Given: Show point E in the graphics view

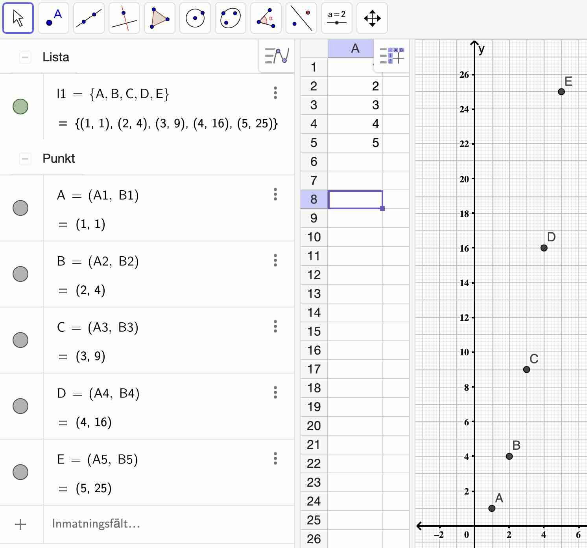Looking at the screenshot, I should (20, 472).
